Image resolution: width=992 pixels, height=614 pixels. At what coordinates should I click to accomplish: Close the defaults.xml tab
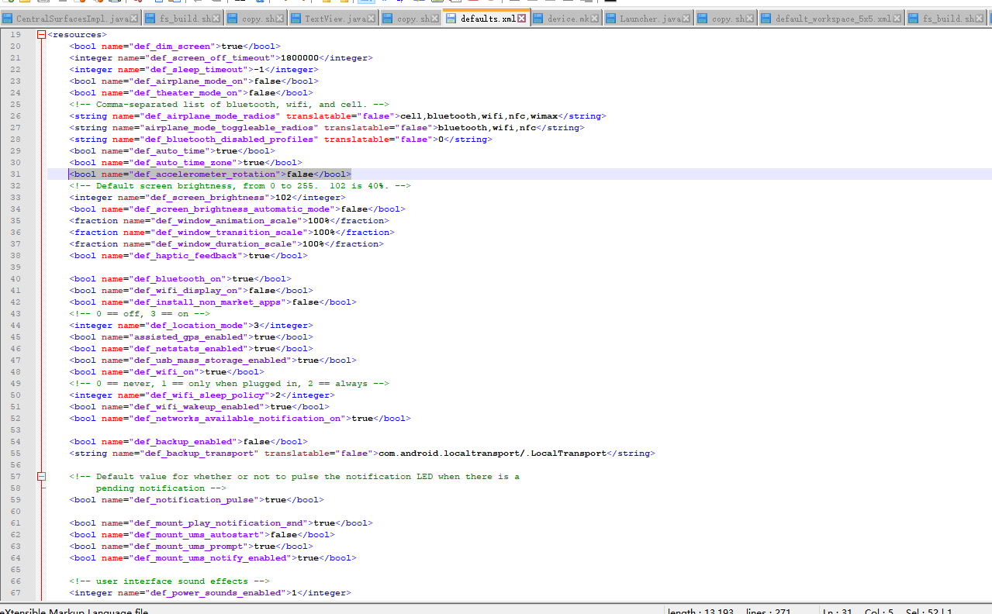521,18
